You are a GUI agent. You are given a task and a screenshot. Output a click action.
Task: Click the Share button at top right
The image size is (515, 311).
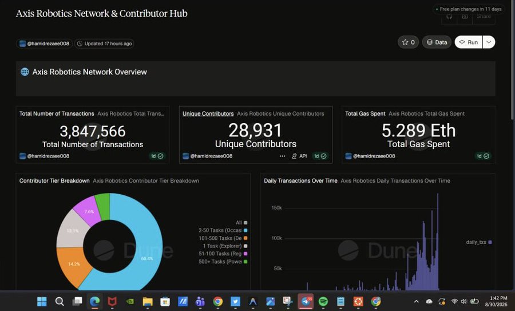tap(484, 17)
